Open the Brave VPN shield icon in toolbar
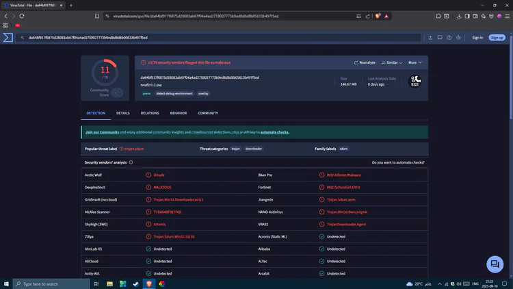Screen dimensions: 513x289 pos(491,16)
